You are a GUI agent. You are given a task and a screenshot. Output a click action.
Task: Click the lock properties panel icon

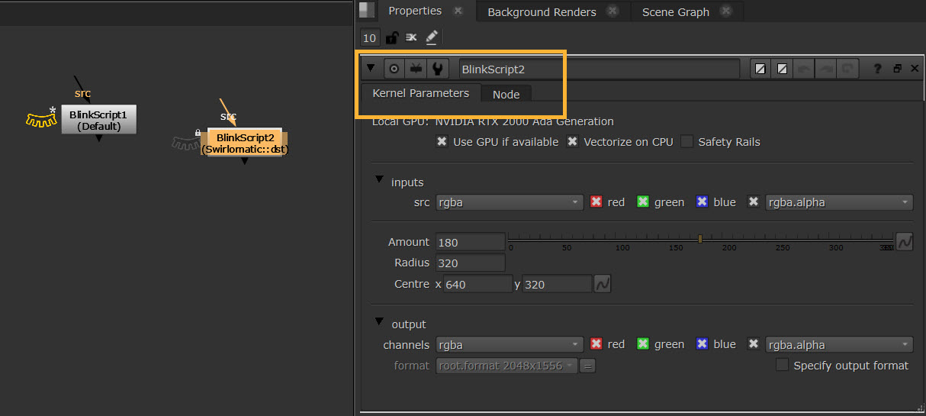(x=391, y=37)
